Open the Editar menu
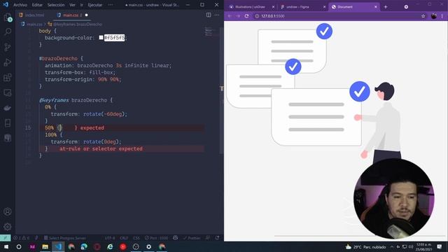 (37, 5)
